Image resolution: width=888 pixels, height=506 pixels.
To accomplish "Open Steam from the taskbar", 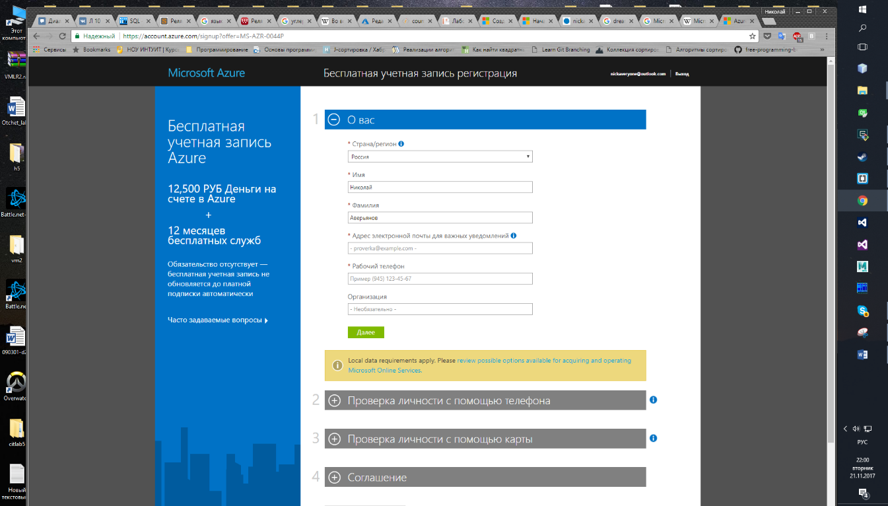I will (x=862, y=157).
